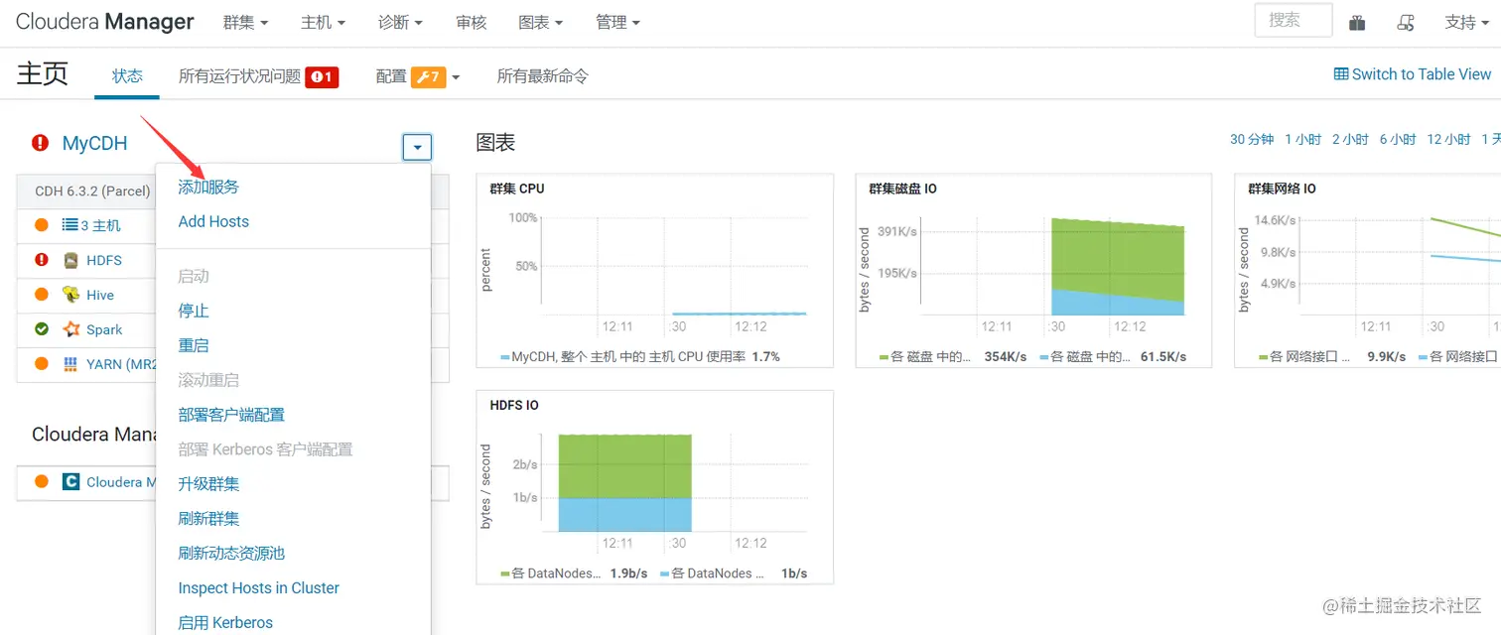Screen dimensions: 1501x635
Task: Open the Hive service link
Action: 100,295
